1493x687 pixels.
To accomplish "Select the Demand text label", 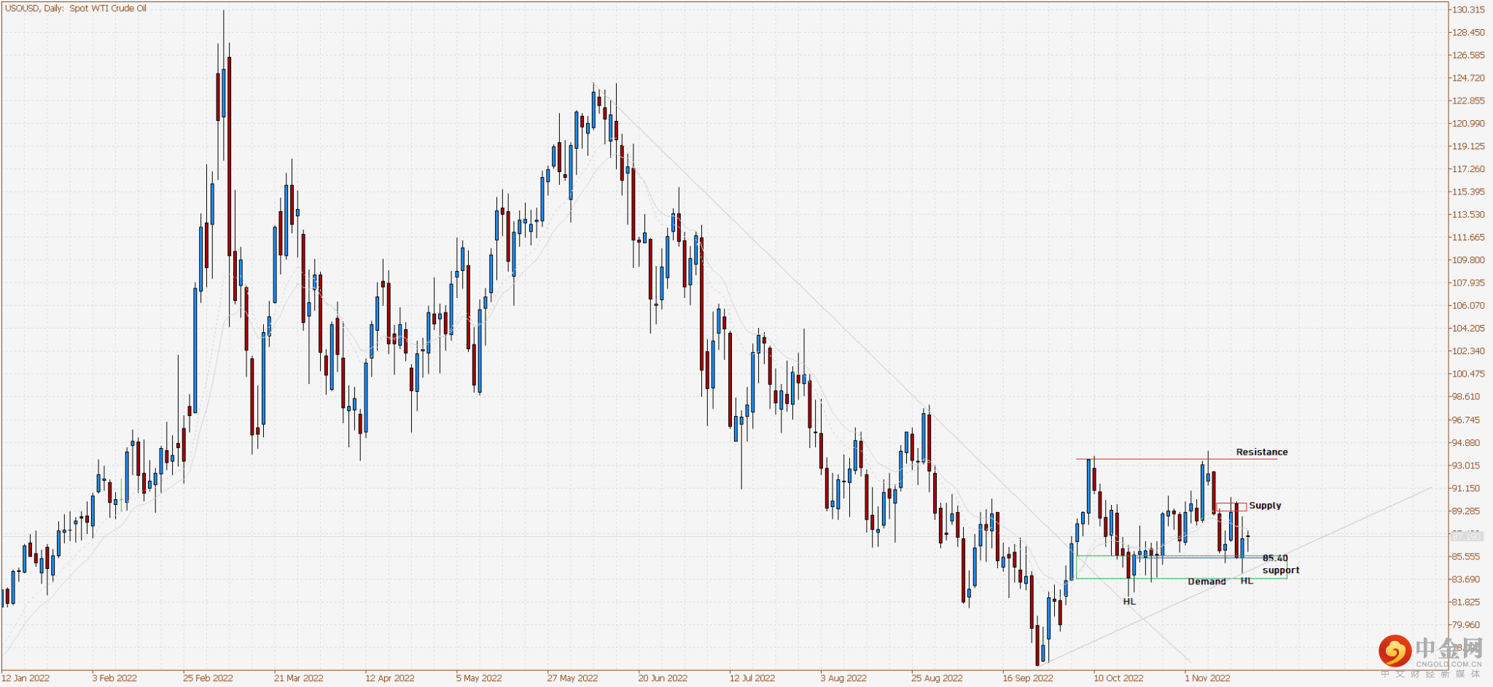I will click(1207, 581).
